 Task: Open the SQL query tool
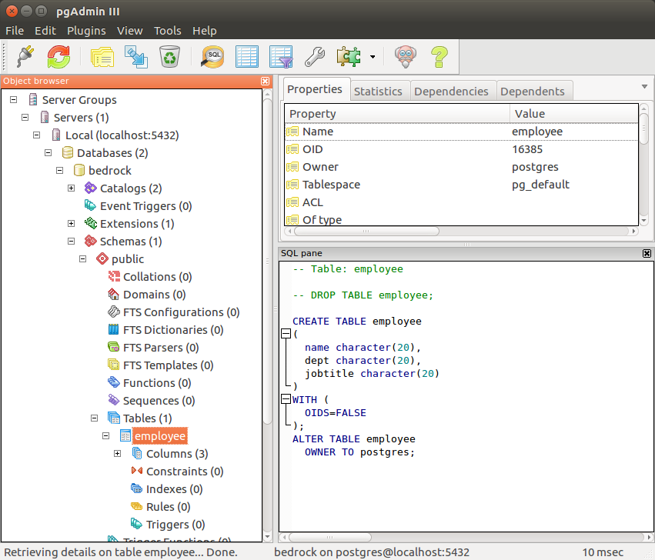tap(212, 56)
